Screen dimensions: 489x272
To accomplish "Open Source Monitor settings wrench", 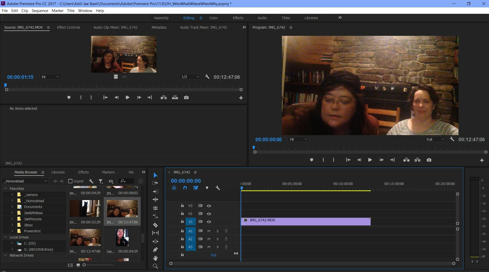I will click(207, 77).
